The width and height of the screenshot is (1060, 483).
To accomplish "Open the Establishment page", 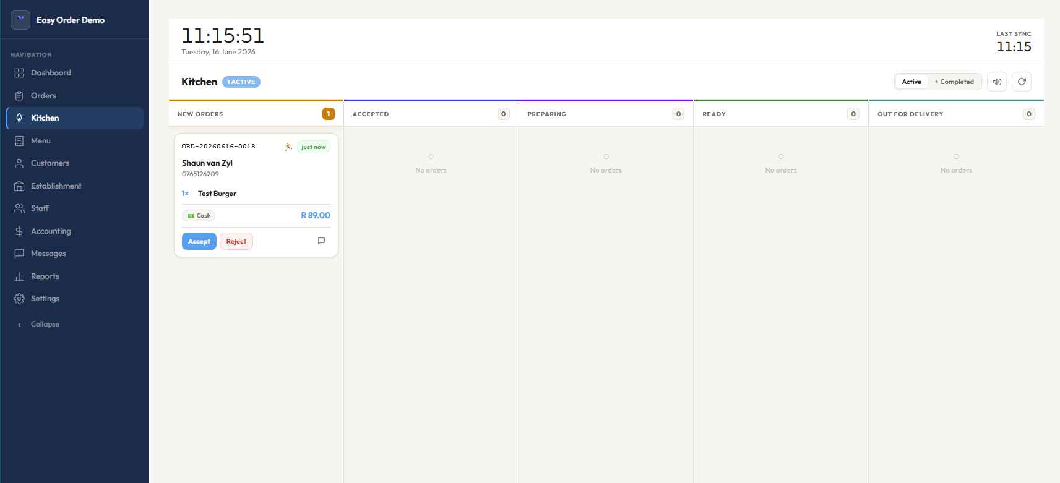I will click(x=74, y=186).
